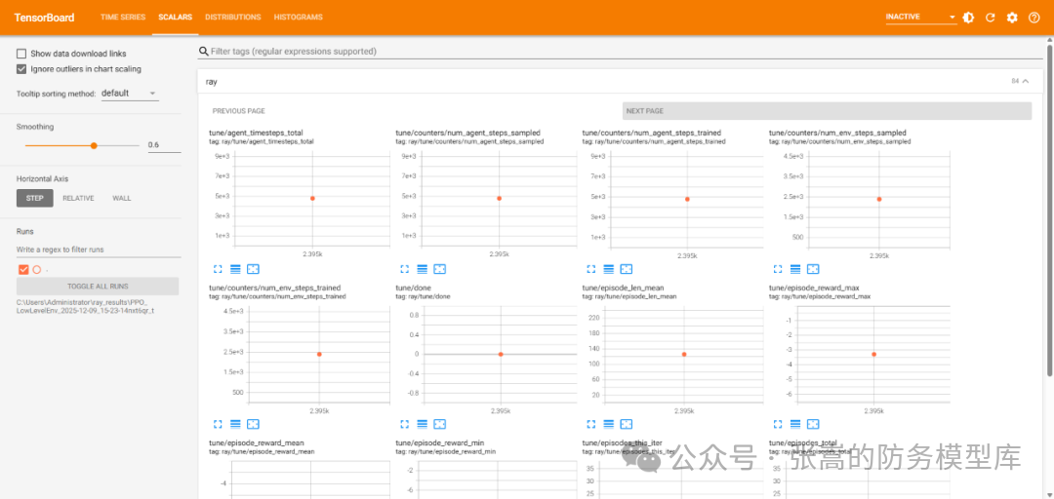1054x499 pixels.
Task: Click the tune/episode_reward_min chart title
Action: point(439,443)
